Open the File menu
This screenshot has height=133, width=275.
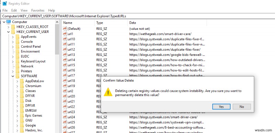pos(5,10)
